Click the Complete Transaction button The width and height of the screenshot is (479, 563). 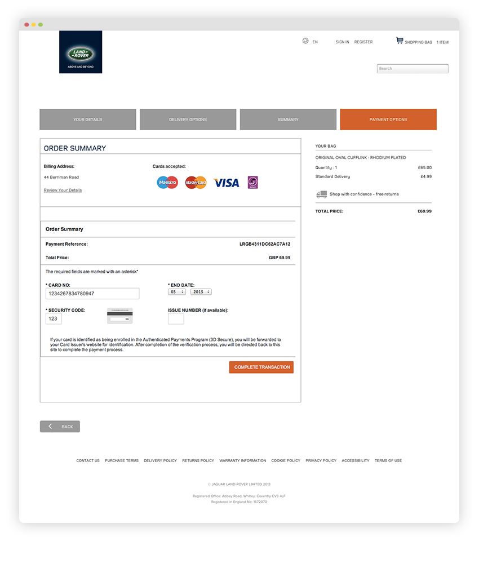click(x=261, y=367)
